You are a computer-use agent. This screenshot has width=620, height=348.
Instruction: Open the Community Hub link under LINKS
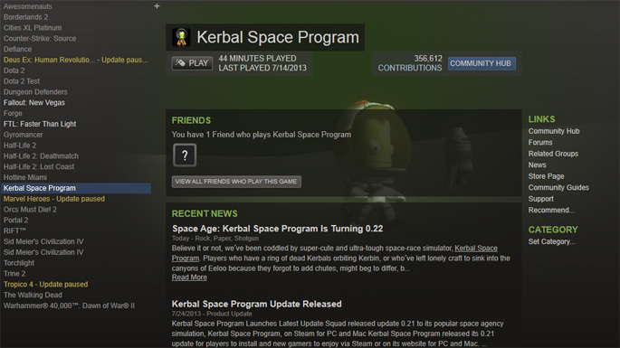click(x=554, y=131)
